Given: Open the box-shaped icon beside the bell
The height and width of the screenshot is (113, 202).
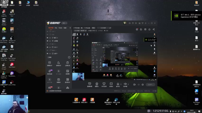Looking at the screenshot, I should coord(145,29).
